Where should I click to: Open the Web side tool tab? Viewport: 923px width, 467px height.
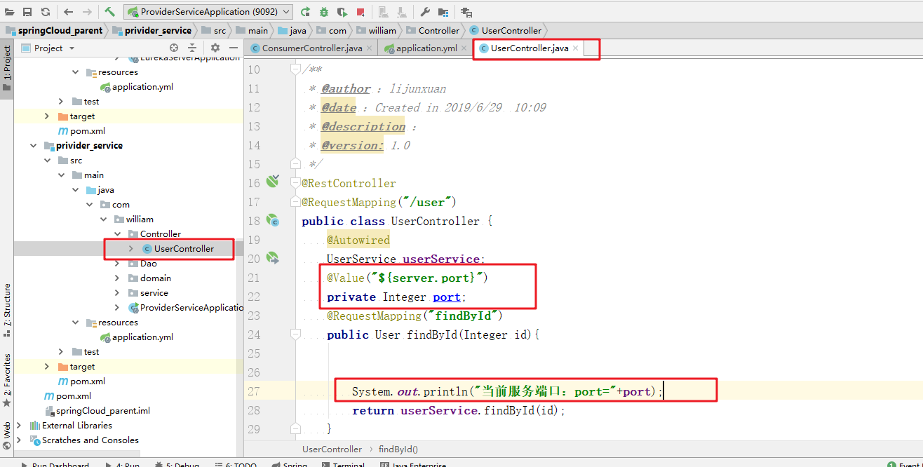click(x=7, y=434)
